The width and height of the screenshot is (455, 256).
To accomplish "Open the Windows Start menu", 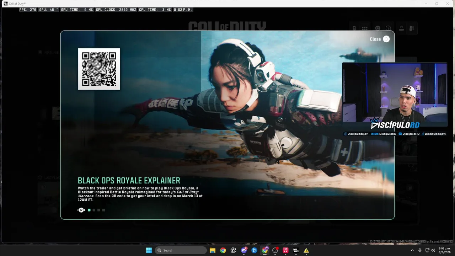I will point(149,250).
